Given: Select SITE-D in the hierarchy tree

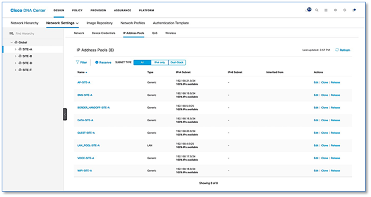Looking at the screenshot, I should [27, 63].
